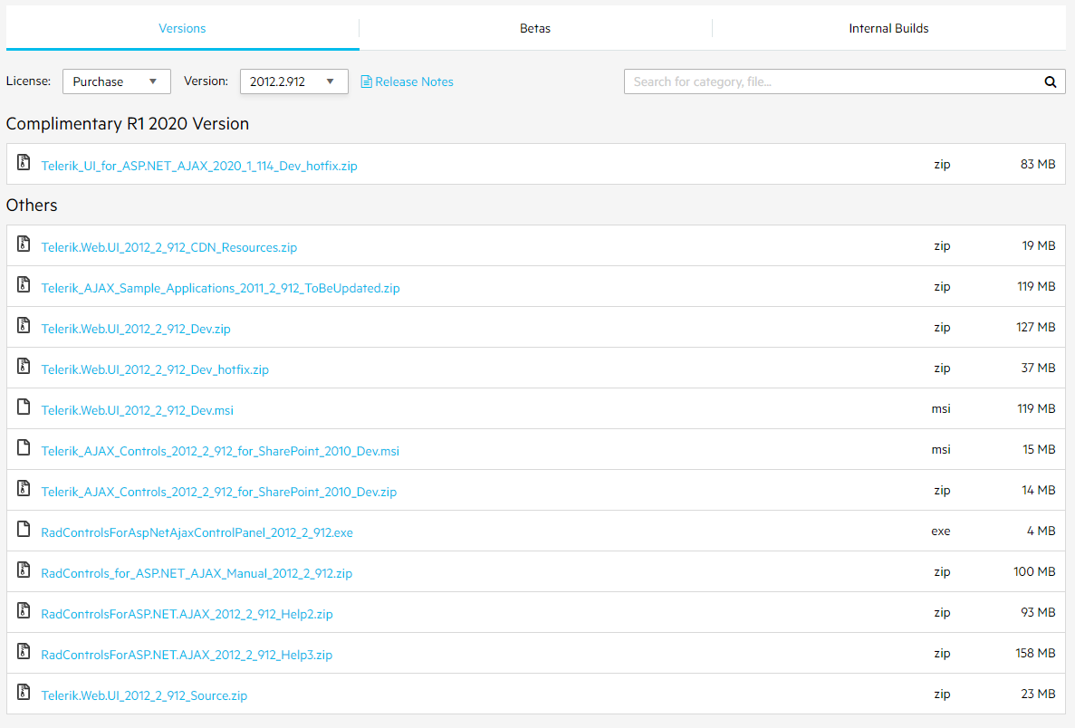Click the 100 MB size value
This screenshot has height=728, width=1075.
tap(1034, 571)
